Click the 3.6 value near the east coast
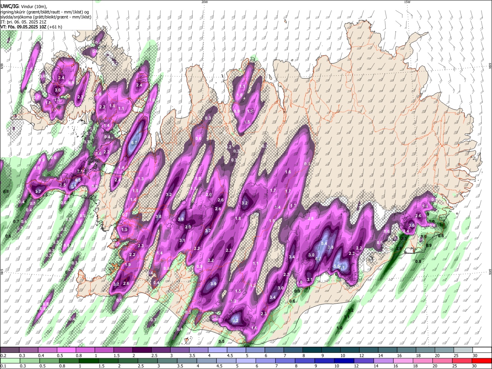Screen dimensions: 492x369 pos(412,225)
